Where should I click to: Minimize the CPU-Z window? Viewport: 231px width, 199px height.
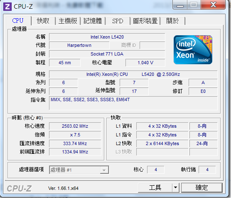[180, 5]
